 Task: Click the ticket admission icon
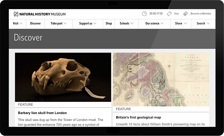tap(169, 14)
